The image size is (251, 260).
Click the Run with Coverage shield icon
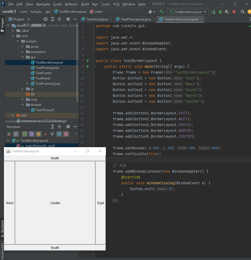pos(227,12)
